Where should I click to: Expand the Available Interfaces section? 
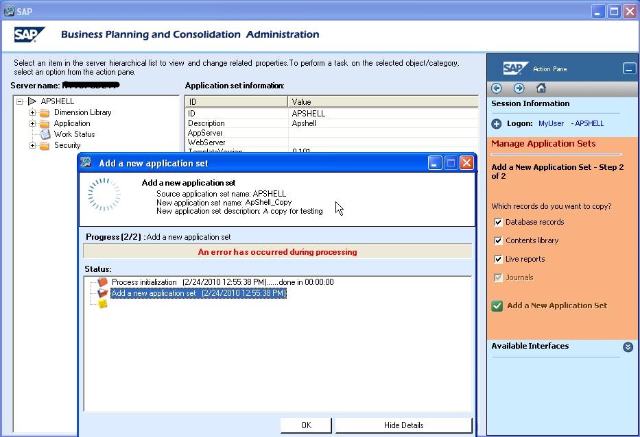(x=628, y=347)
